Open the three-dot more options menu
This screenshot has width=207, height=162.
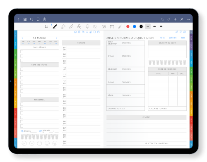pos(188,19)
